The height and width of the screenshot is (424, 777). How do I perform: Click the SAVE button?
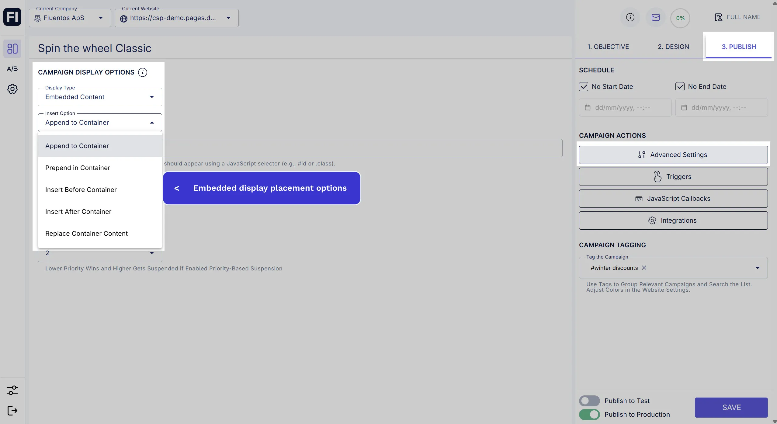pos(731,407)
